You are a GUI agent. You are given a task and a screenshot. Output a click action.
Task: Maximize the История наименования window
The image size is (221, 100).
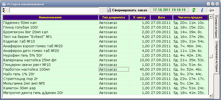click(213, 4)
